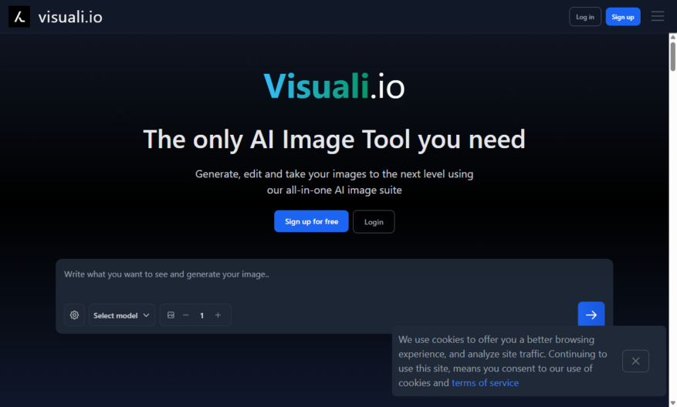Screen dimensions: 677x407
Task: Click the 'our all-in-one AI image suite' line
Action: (x=334, y=190)
